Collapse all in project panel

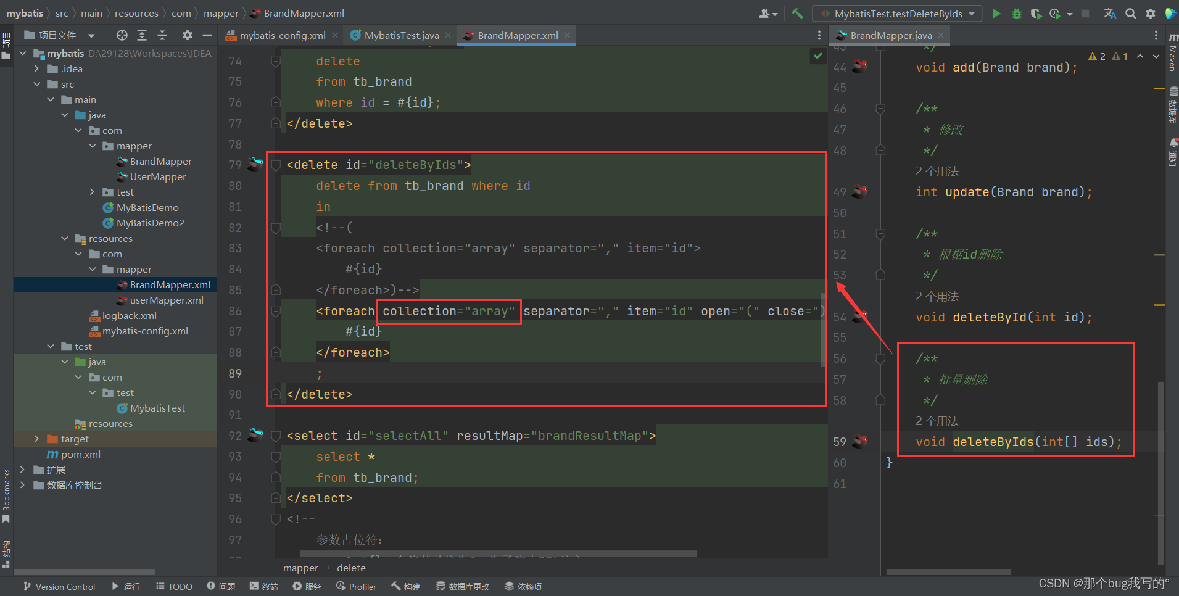(x=162, y=35)
